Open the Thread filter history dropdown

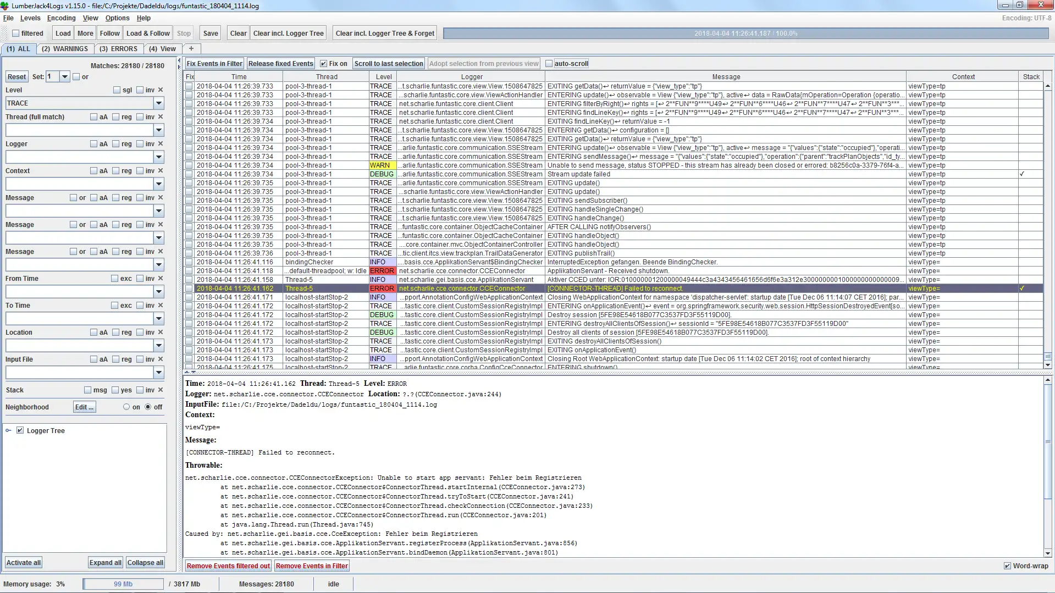pos(158,130)
